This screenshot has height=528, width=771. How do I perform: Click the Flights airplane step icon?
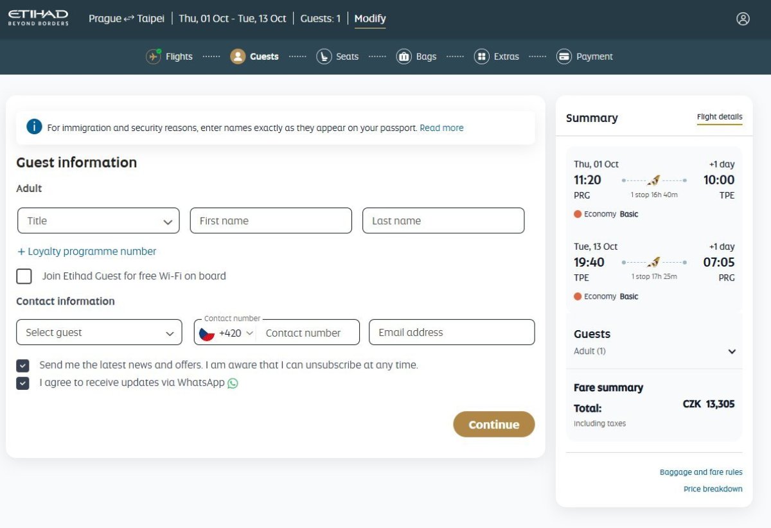(x=154, y=57)
